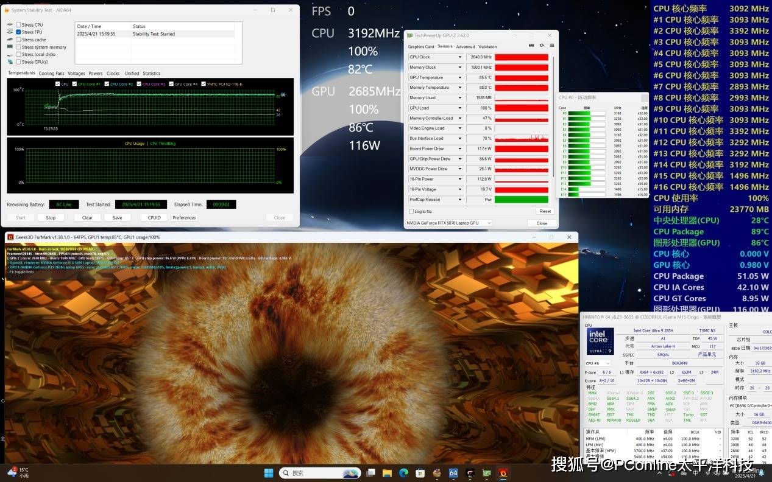Uncheck the Stress FPU checkbox
Image resolution: width=772 pixels, height=482 pixels.
[19, 32]
